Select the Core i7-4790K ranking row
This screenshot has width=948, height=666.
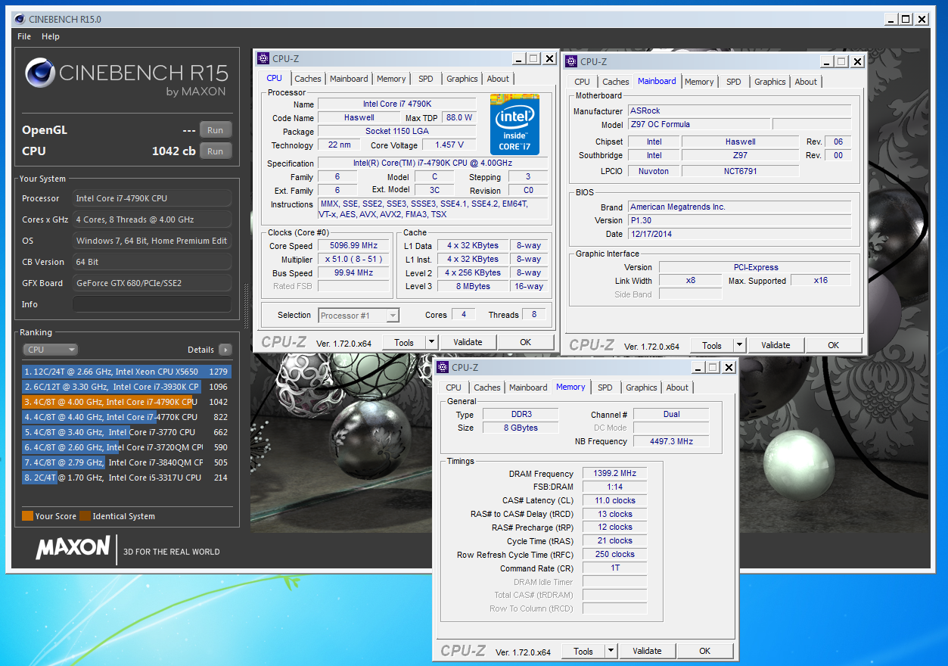(x=126, y=402)
